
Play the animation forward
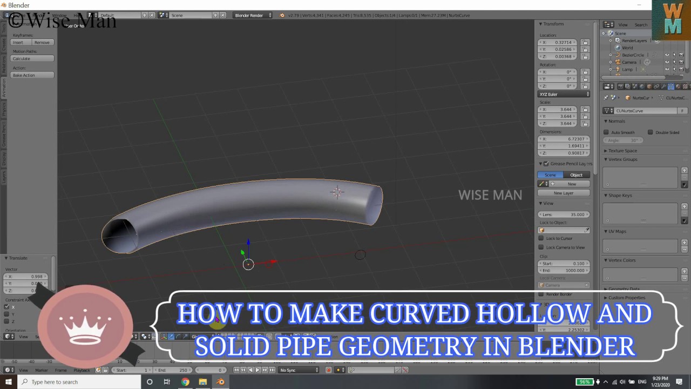[257, 370]
